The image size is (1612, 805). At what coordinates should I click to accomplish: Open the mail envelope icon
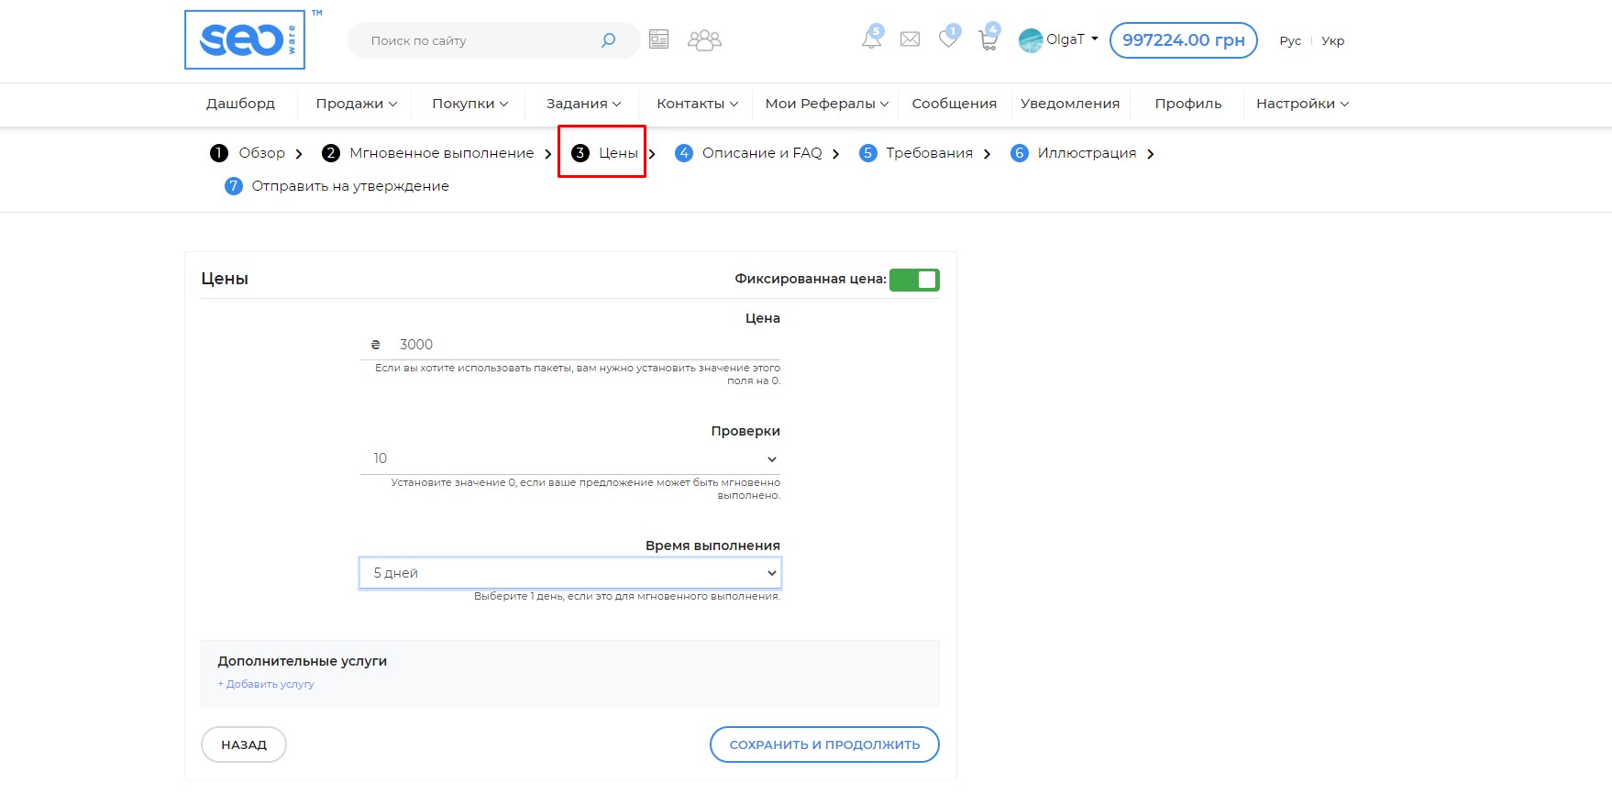pos(910,39)
